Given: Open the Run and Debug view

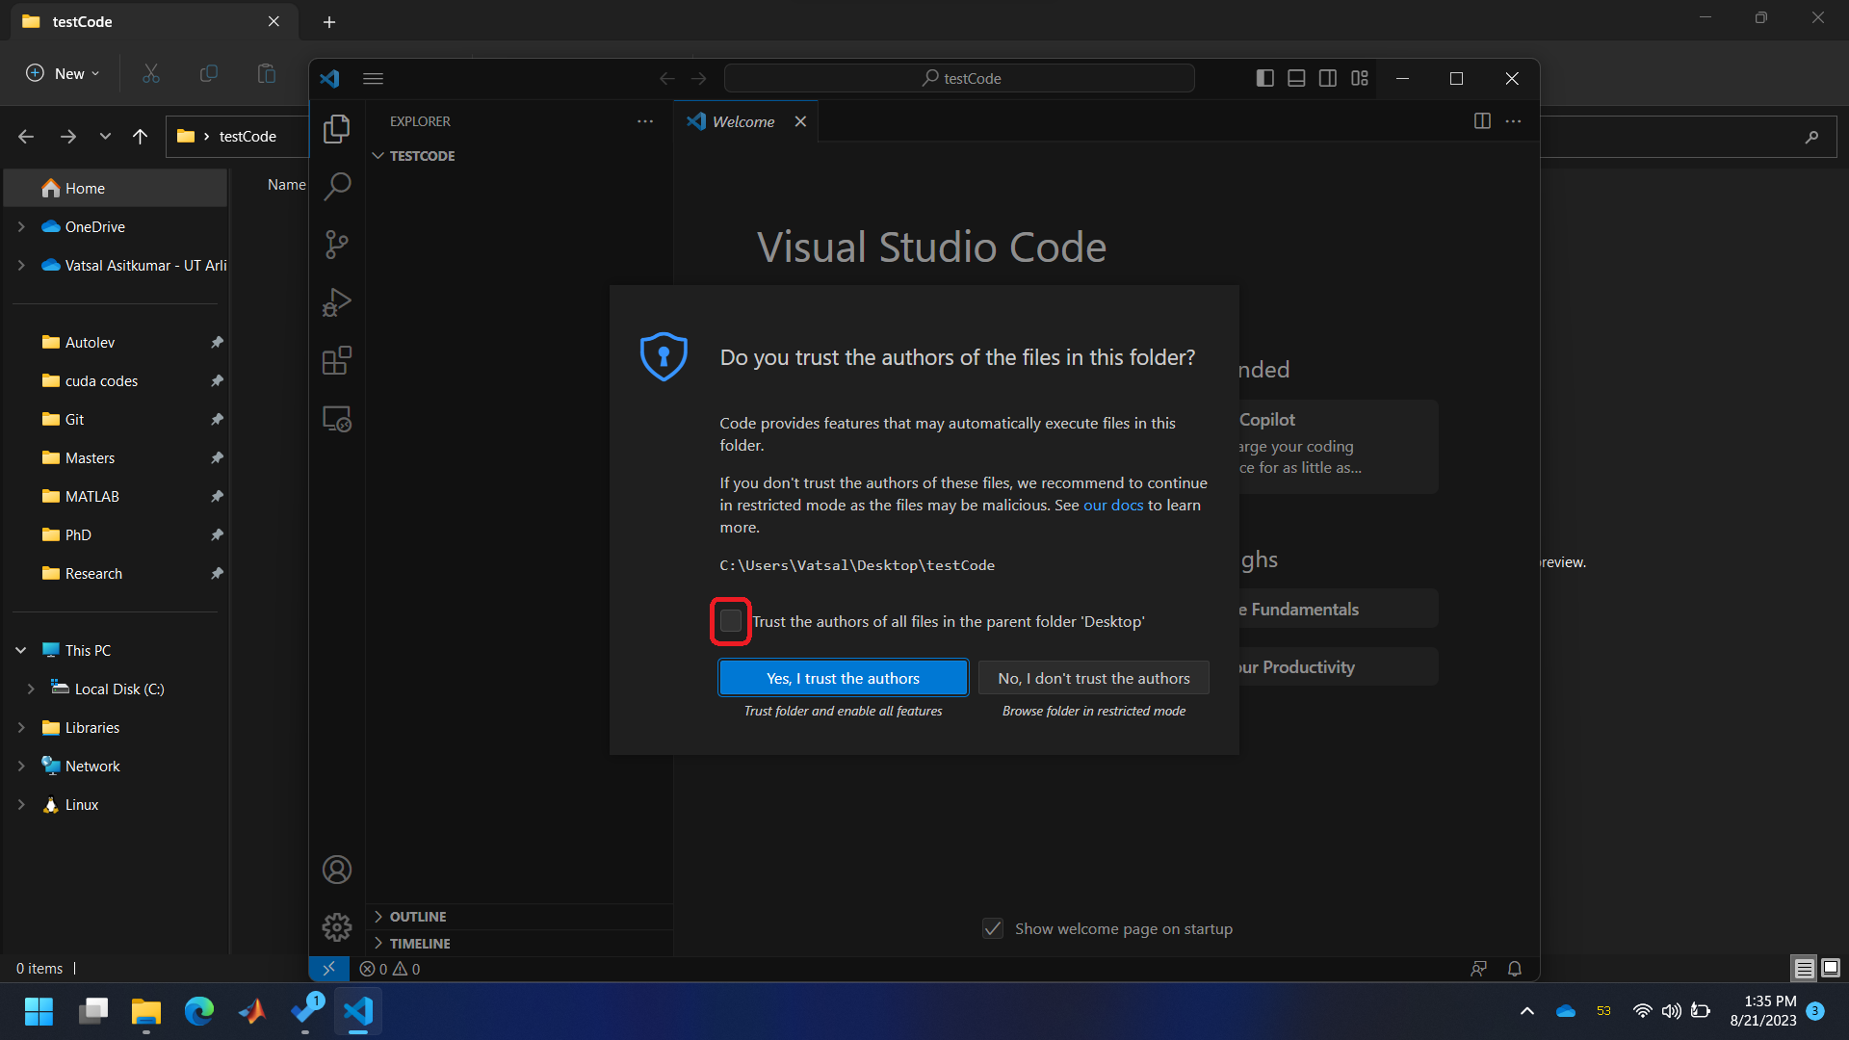Looking at the screenshot, I should (x=337, y=302).
